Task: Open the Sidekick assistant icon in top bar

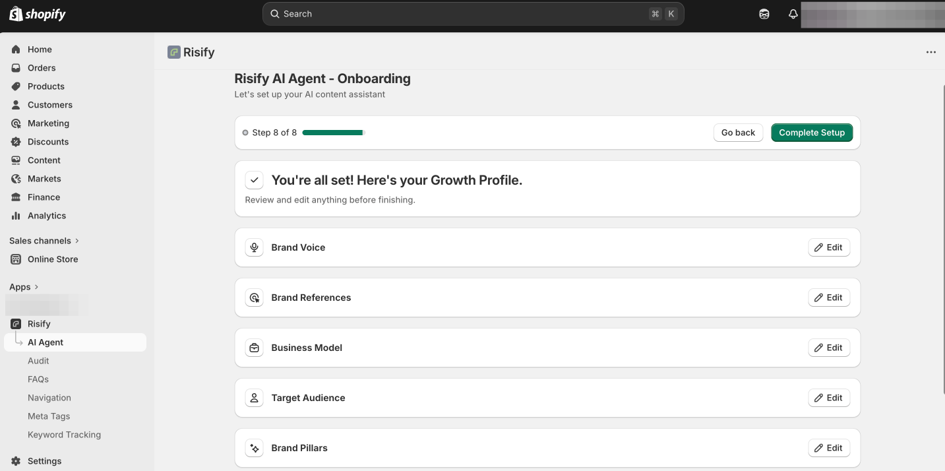Action: coord(764,14)
